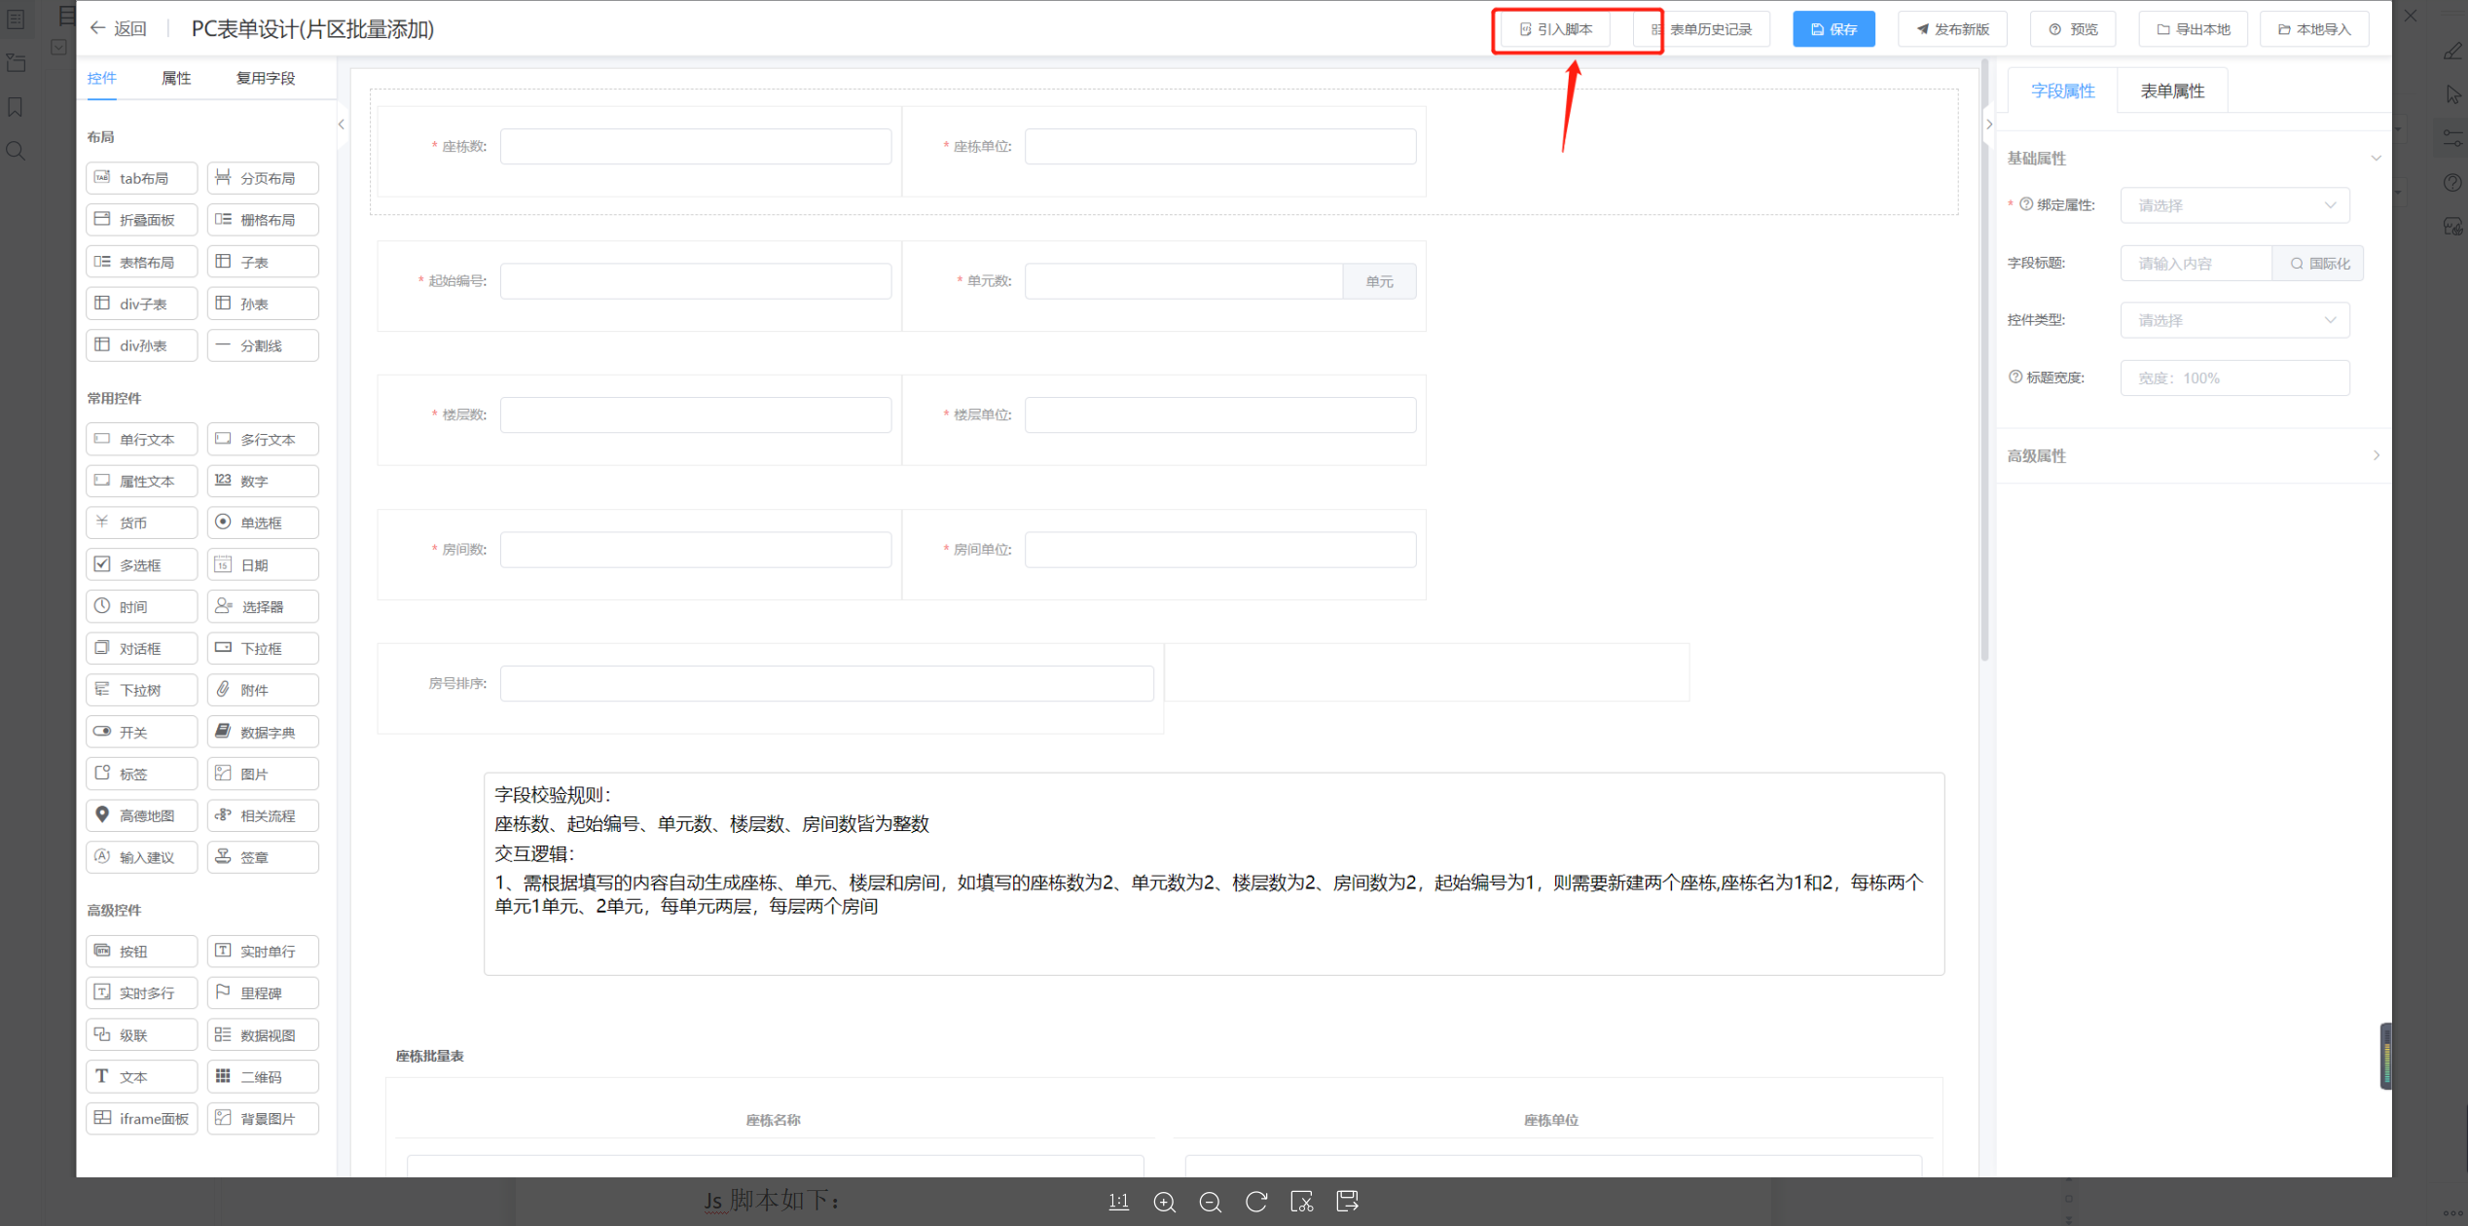Click the 保存 button
Viewport: 2468px width, 1226px height.
[x=1833, y=29]
